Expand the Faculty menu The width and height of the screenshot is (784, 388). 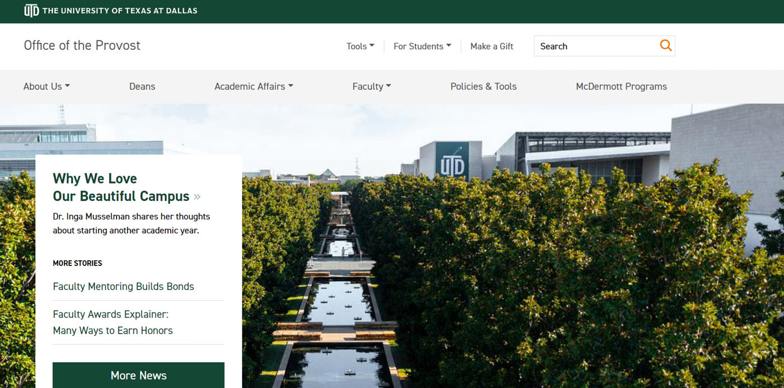[372, 86]
